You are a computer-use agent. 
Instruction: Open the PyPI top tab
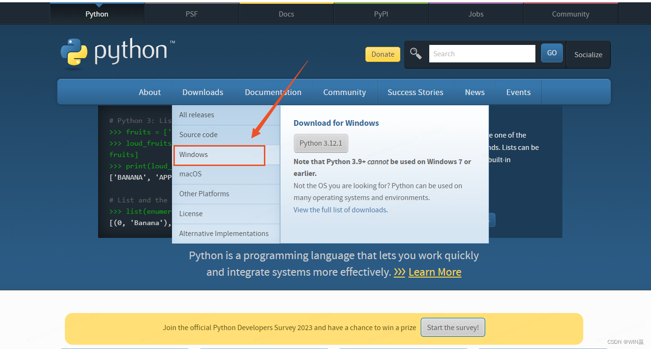click(x=381, y=14)
